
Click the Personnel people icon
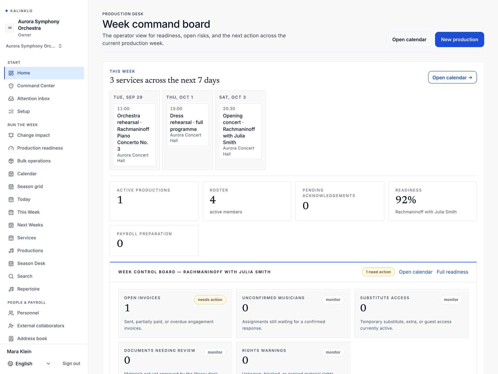tap(11, 313)
